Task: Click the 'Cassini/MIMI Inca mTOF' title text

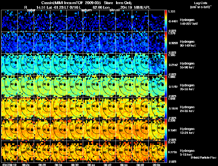Action: pyautogui.click(x=62, y=3)
